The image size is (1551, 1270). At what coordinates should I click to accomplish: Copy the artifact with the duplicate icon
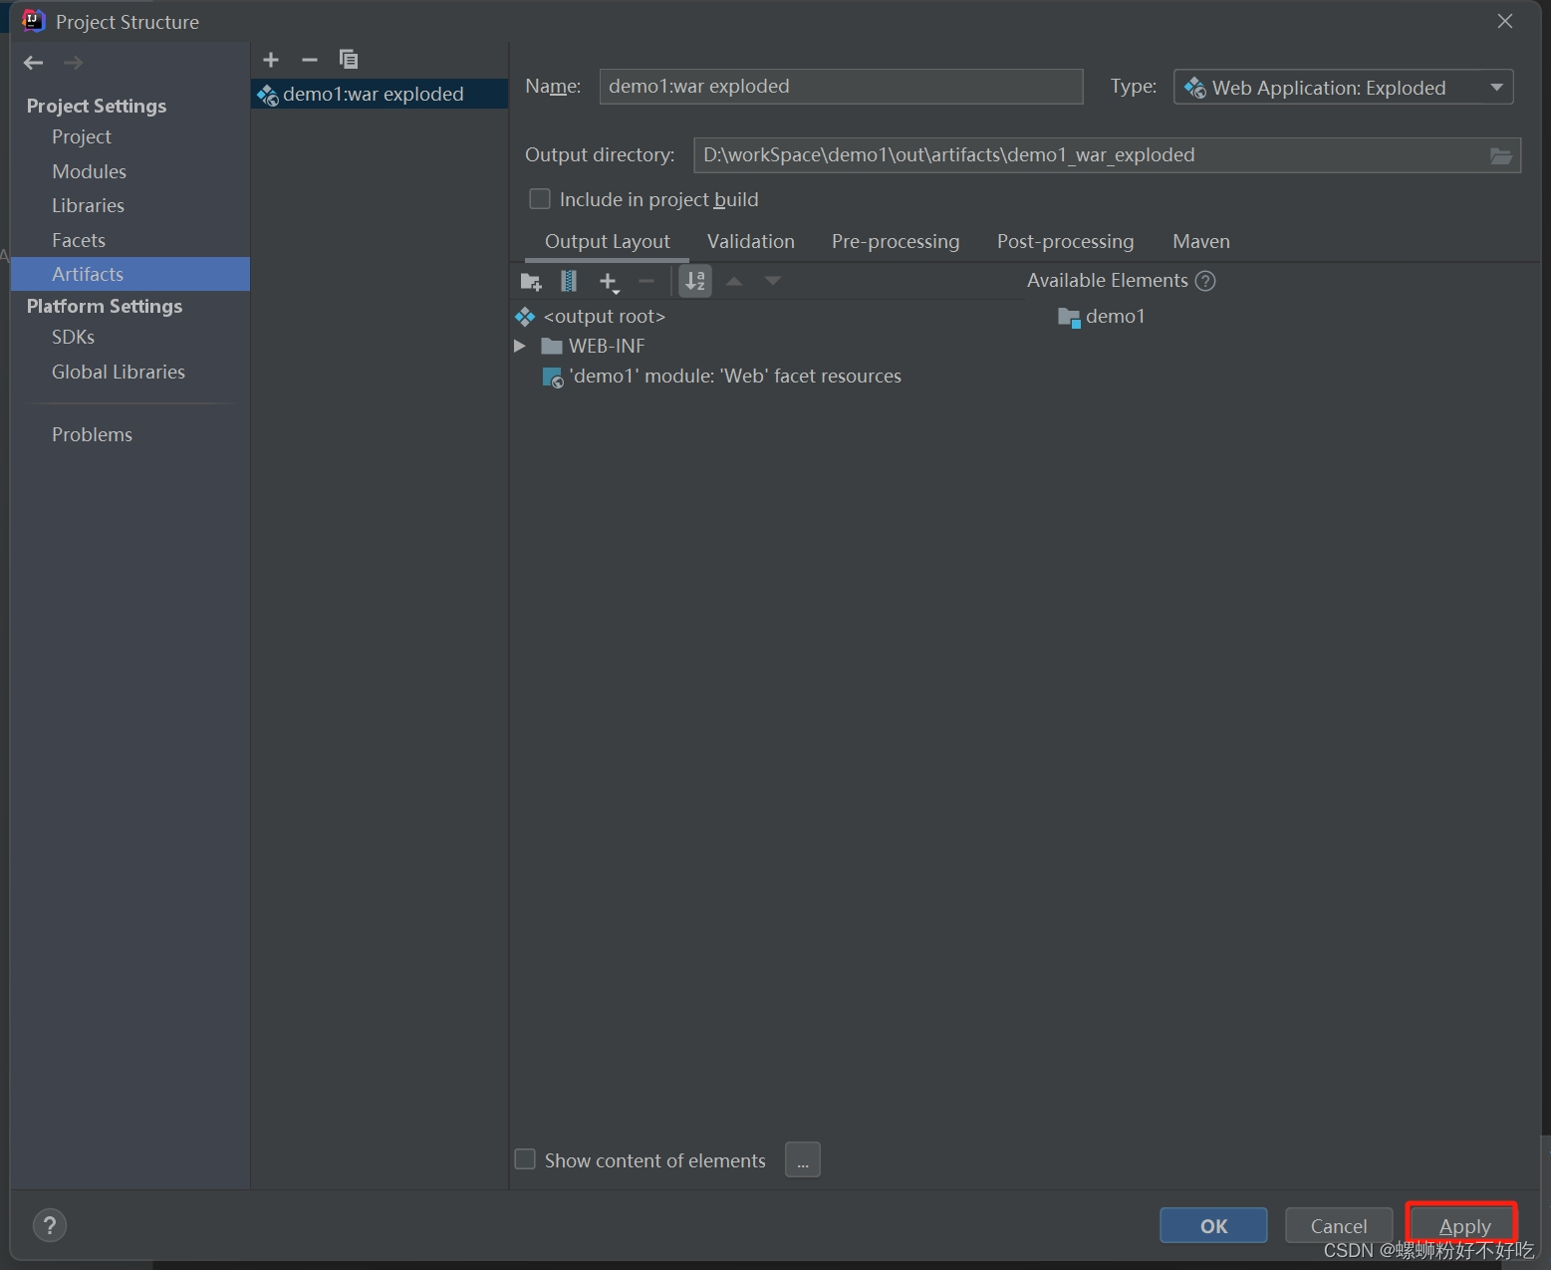point(348,60)
